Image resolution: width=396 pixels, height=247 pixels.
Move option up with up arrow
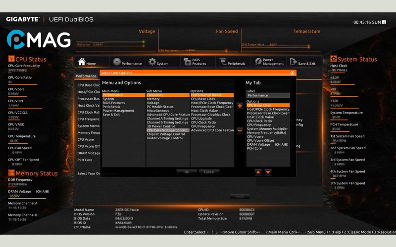[x=258, y=172]
